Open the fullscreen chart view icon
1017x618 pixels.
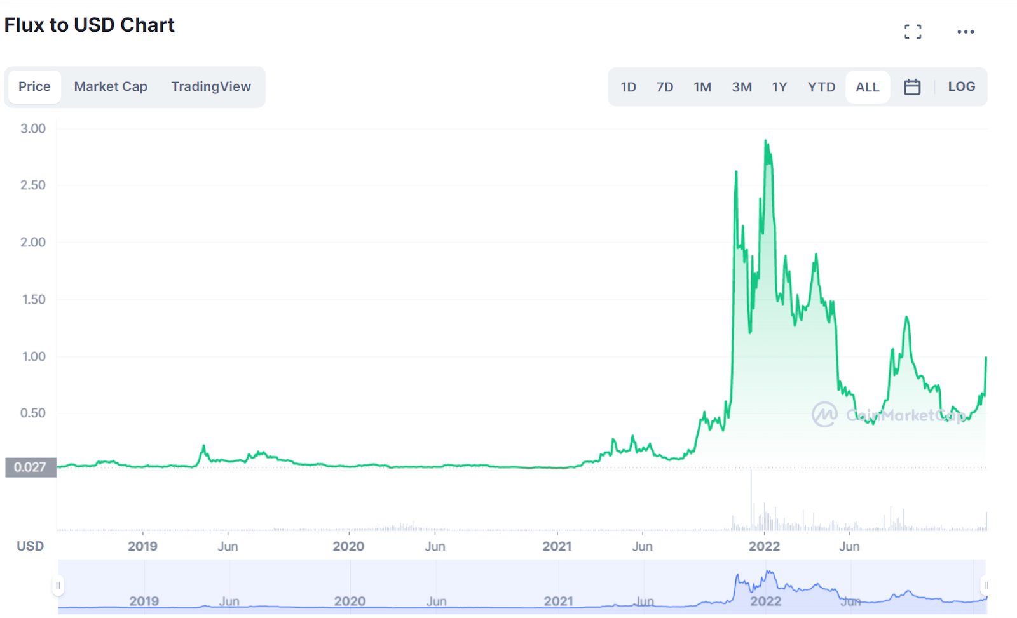(x=913, y=32)
